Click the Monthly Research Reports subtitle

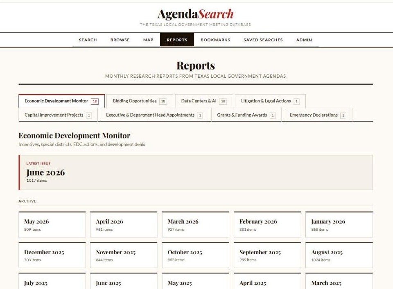click(196, 76)
